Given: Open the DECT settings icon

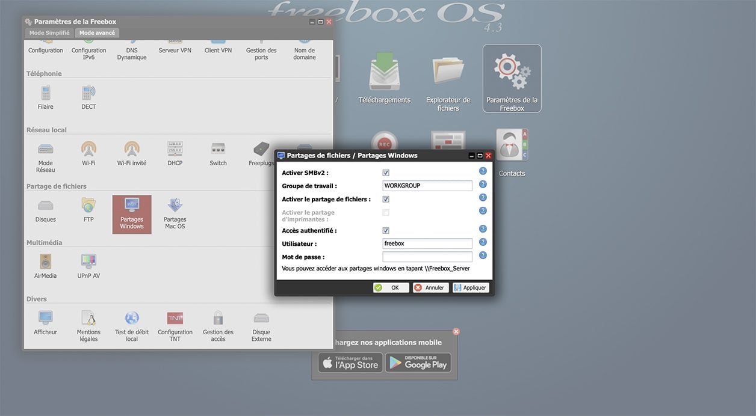Looking at the screenshot, I should pyautogui.click(x=88, y=97).
